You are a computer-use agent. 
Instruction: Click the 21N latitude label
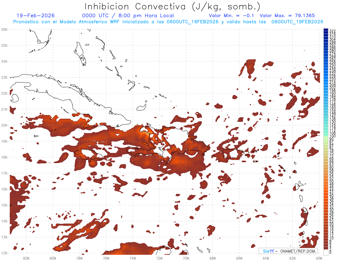pyautogui.click(x=4, y=109)
